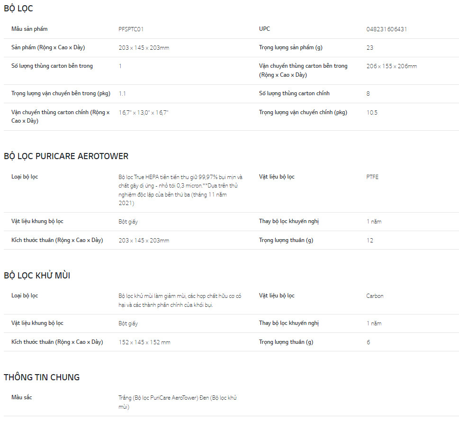This screenshot has width=459, height=421.
Task: Click the UPC label
Action: click(264, 29)
